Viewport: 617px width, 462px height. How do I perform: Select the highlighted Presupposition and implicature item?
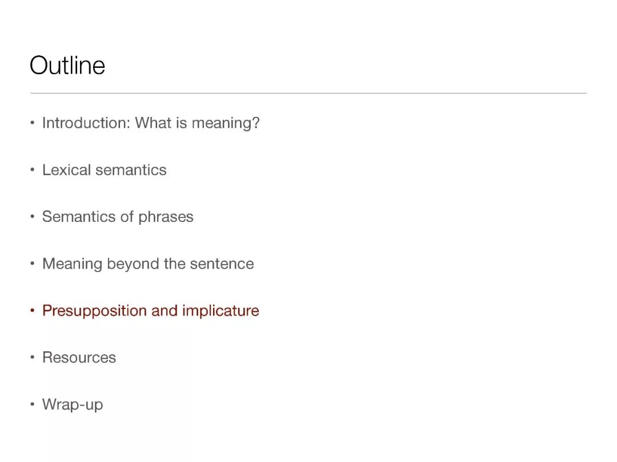coord(151,311)
